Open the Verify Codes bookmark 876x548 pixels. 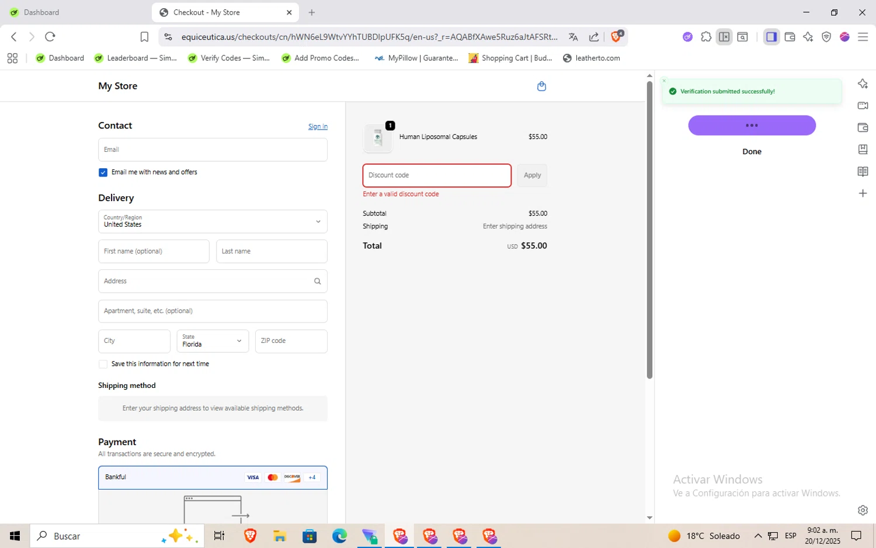(x=229, y=58)
